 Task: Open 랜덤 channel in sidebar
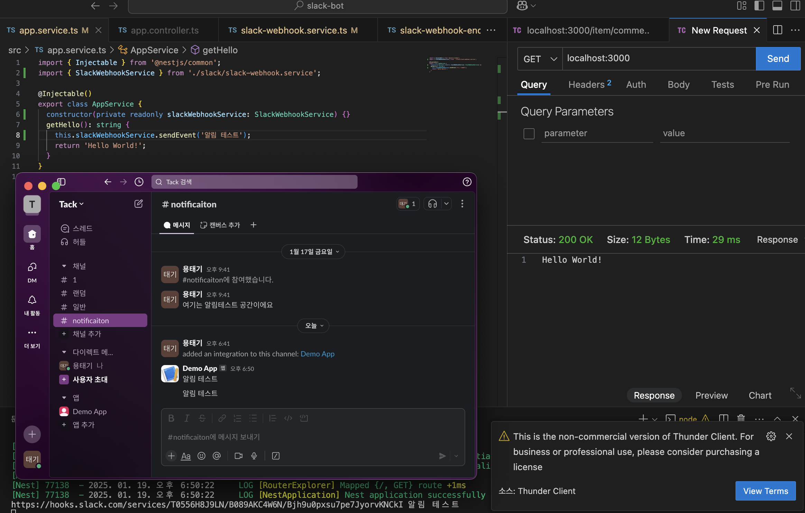click(x=79, y=293)
